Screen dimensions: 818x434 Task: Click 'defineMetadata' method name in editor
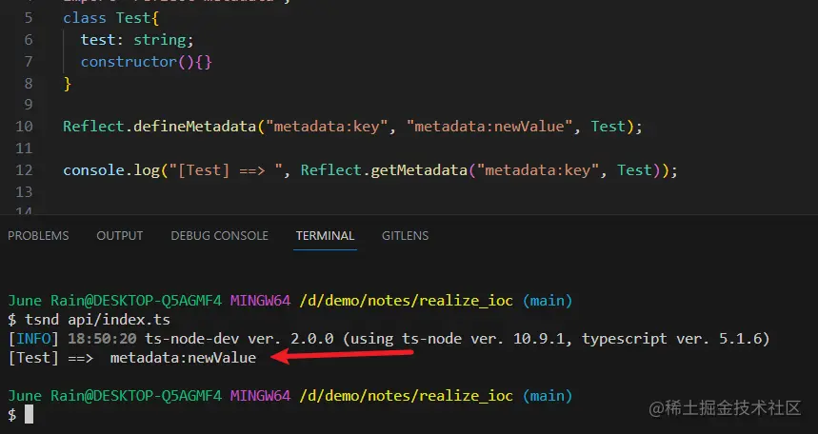(194, 127)
